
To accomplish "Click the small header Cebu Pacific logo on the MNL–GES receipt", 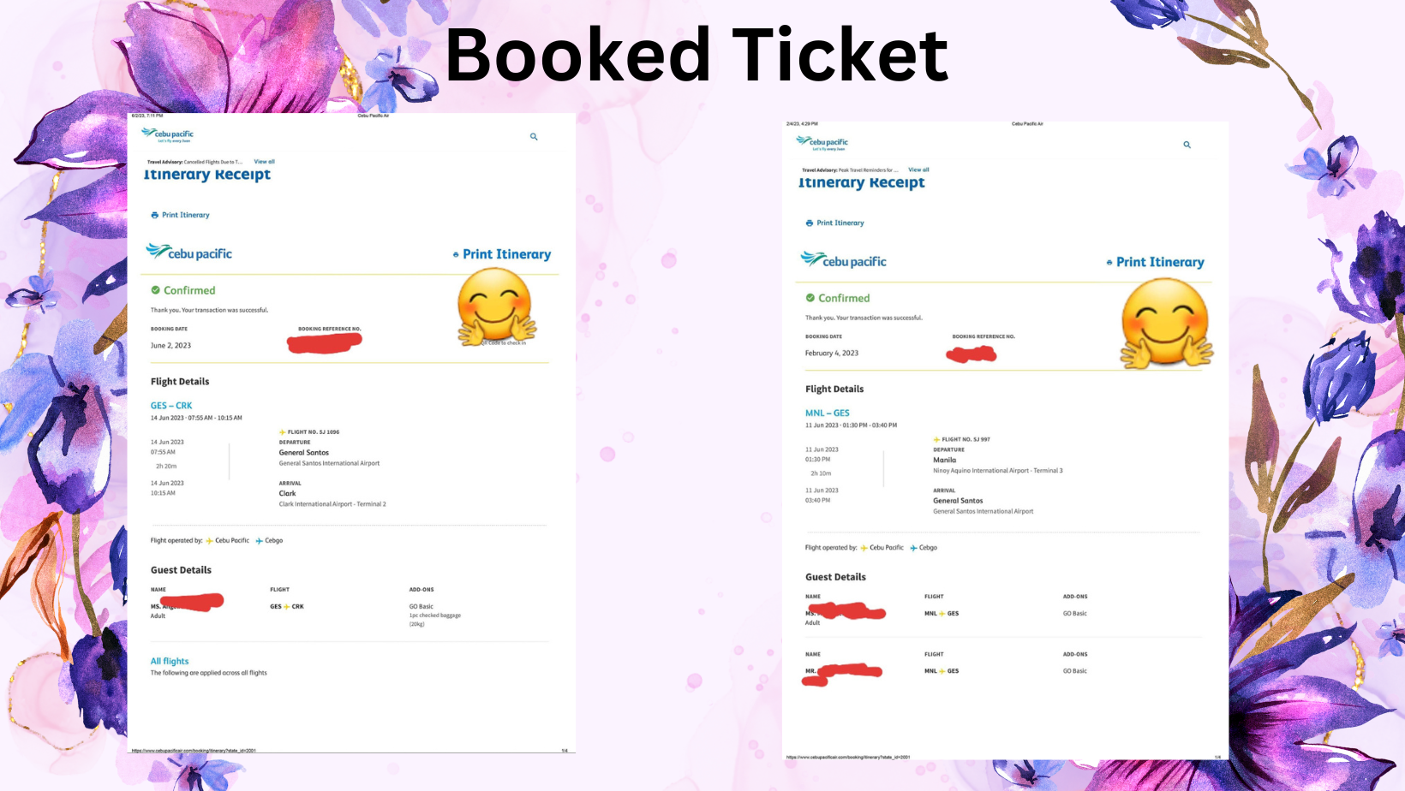I will click(822, 142).
